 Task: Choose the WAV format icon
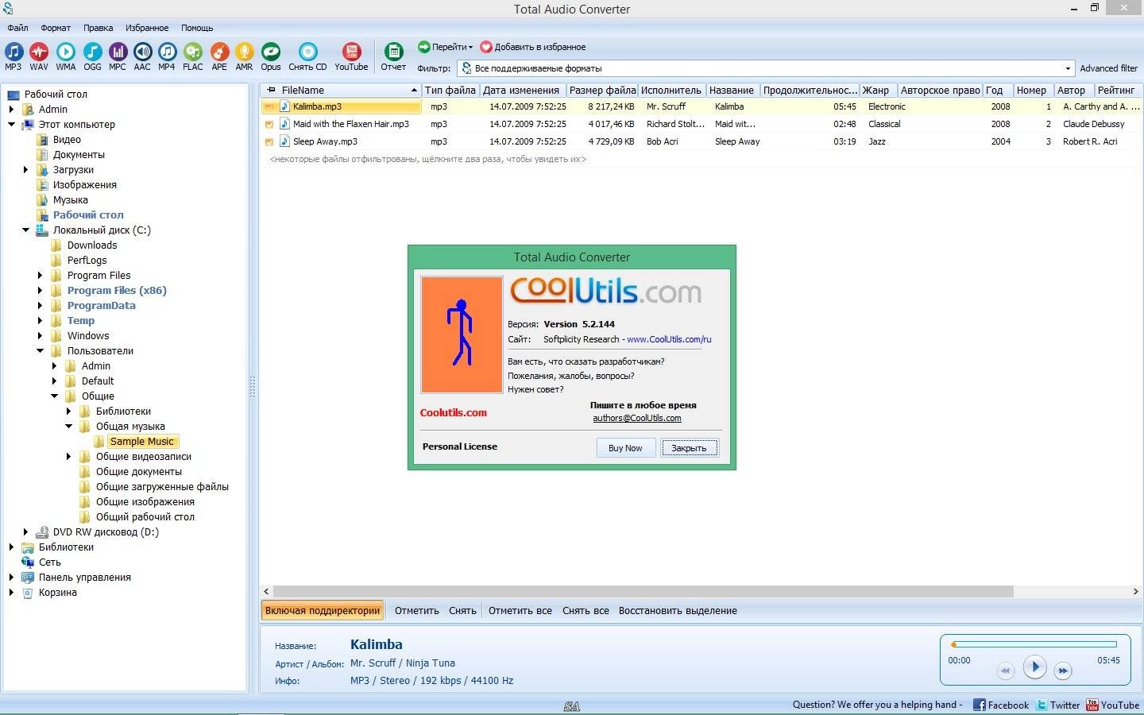pyautogui.click(x=39, y=56)
